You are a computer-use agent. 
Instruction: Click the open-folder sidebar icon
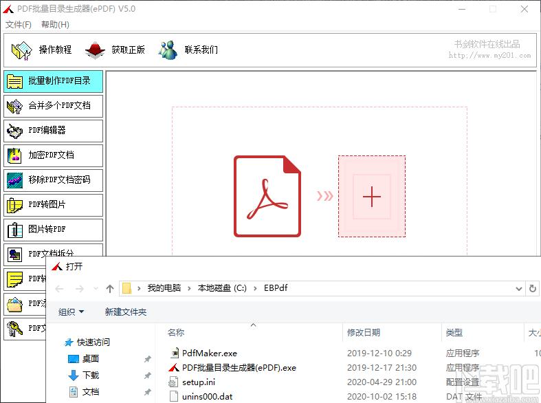click(15, 305)
